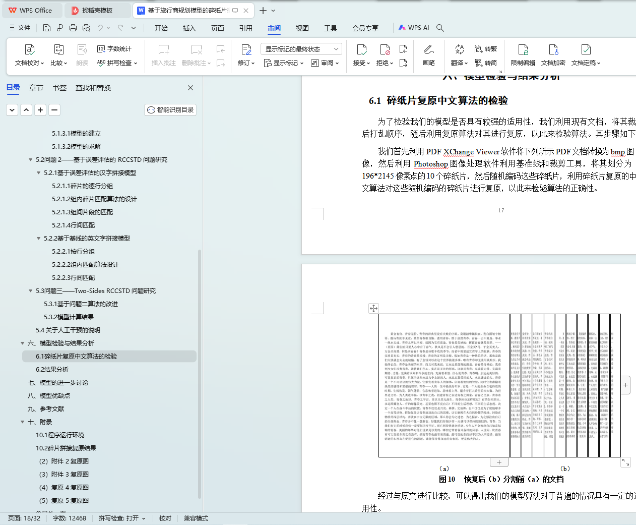Open the 比较 compare documents tool
Viewport: 636px width, 525px height.
coord(58,55)
